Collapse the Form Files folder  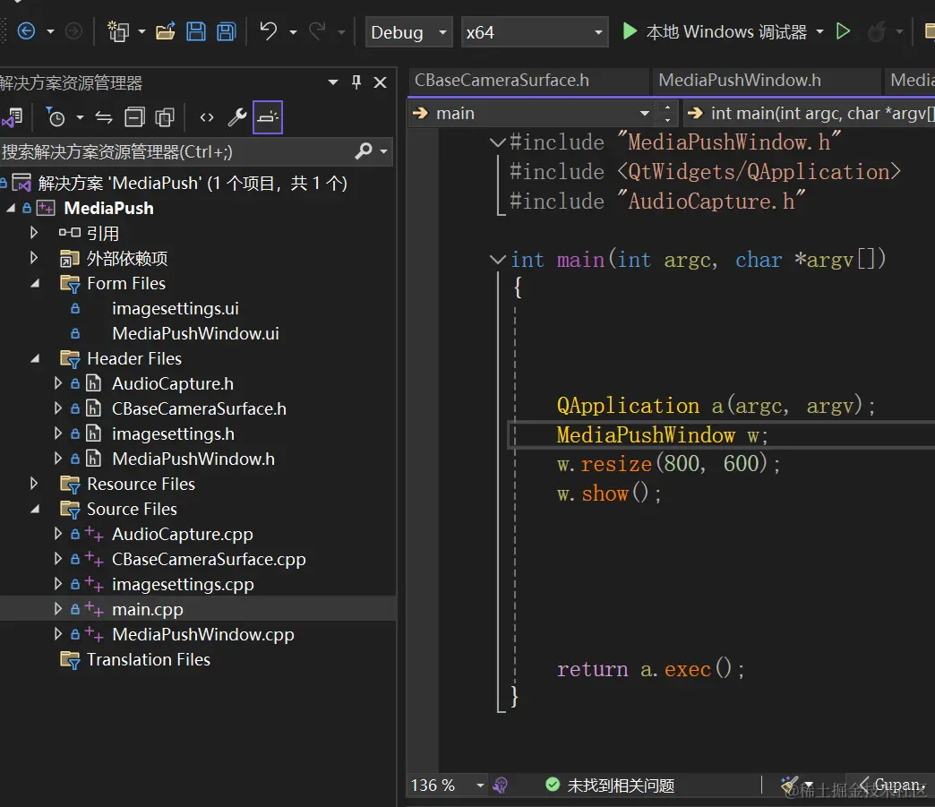coord(35,283)
